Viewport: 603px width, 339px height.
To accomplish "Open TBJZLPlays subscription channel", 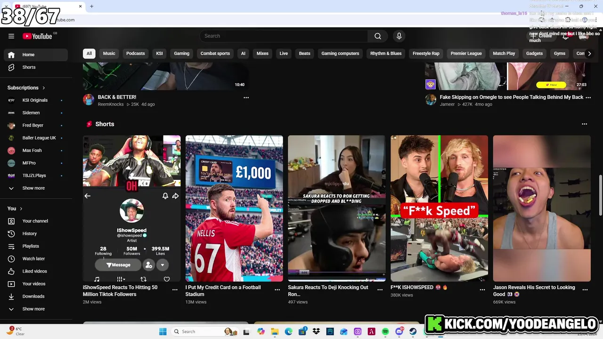I will coord(36,176).
